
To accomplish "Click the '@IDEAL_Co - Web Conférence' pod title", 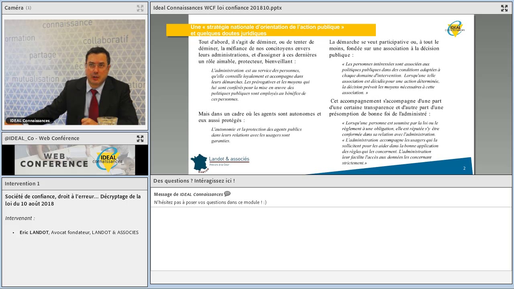I will pos(42,138).
